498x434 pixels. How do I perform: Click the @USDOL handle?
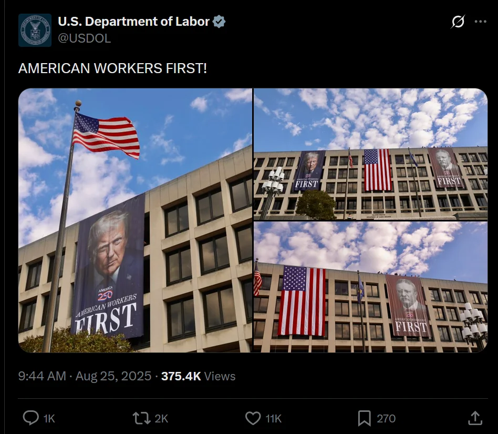pos(85,38)
